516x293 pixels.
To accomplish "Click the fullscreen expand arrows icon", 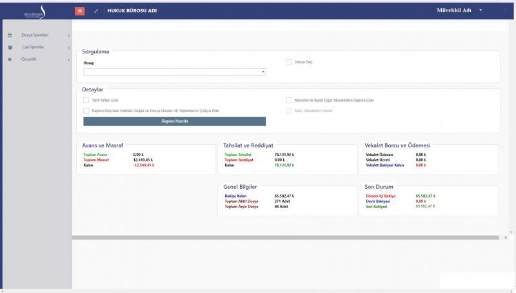I will (x=96, y=11).
